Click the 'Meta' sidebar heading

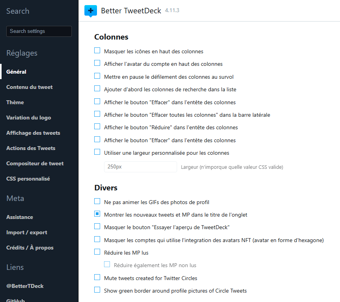pyautogui.click(x=15, y=198)
